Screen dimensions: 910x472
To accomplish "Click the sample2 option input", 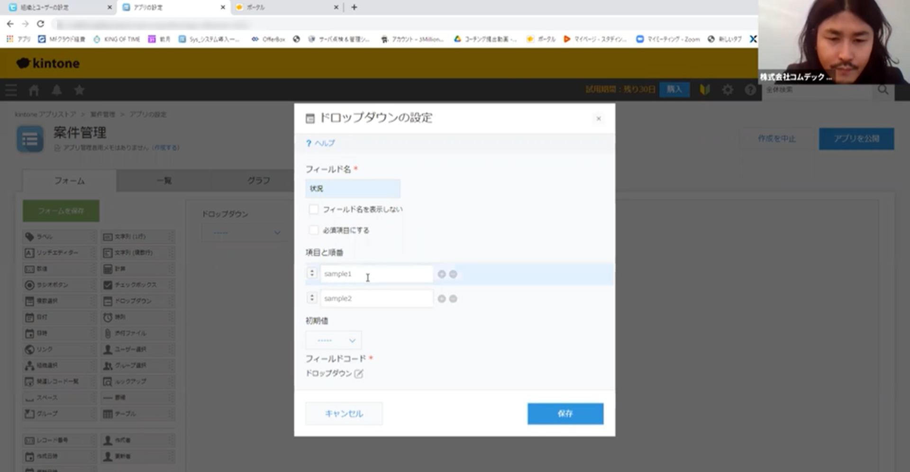I will coord(376,299).
